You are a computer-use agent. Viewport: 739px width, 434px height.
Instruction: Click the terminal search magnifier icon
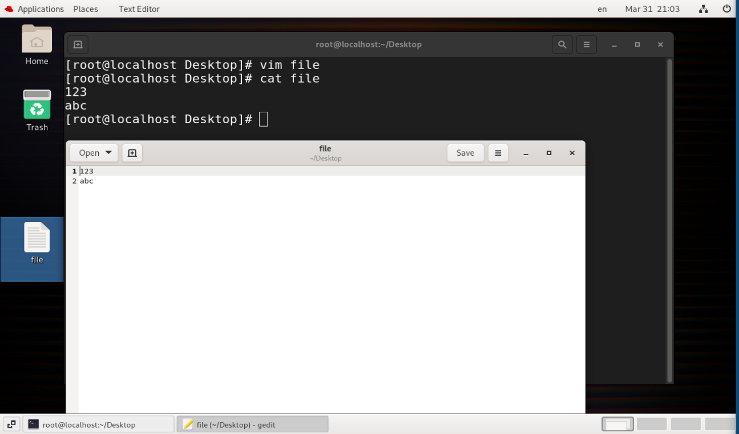pos(562,44)
